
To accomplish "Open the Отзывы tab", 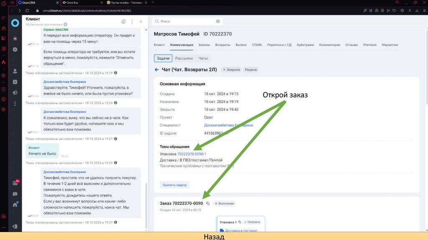I will click(352, 45).
